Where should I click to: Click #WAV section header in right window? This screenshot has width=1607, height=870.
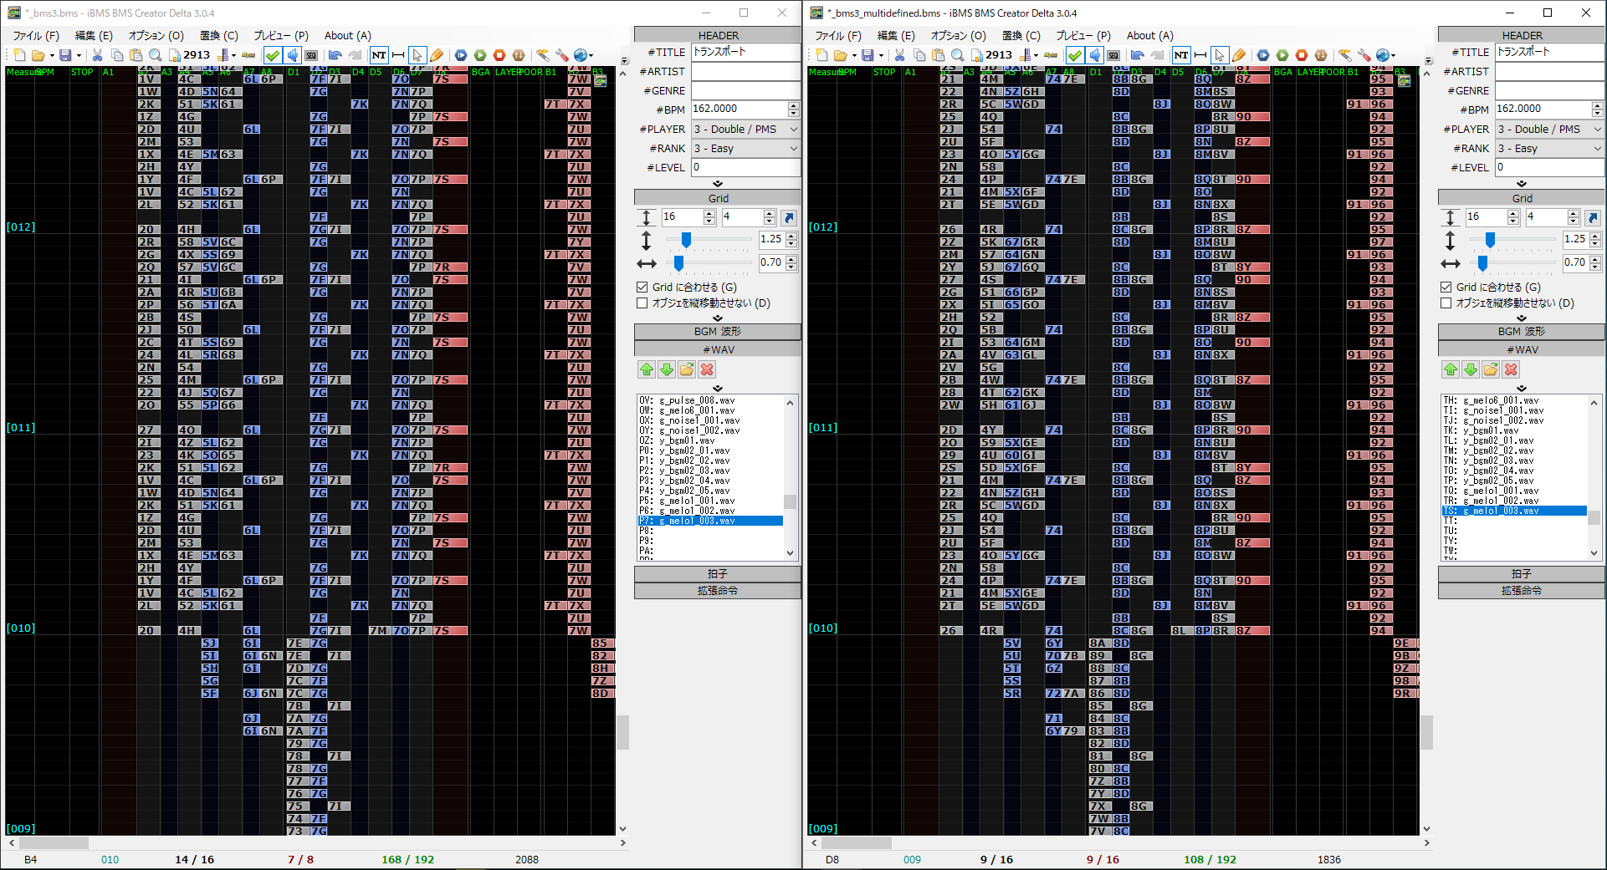pyautogui.click(x=1522, y=349)
